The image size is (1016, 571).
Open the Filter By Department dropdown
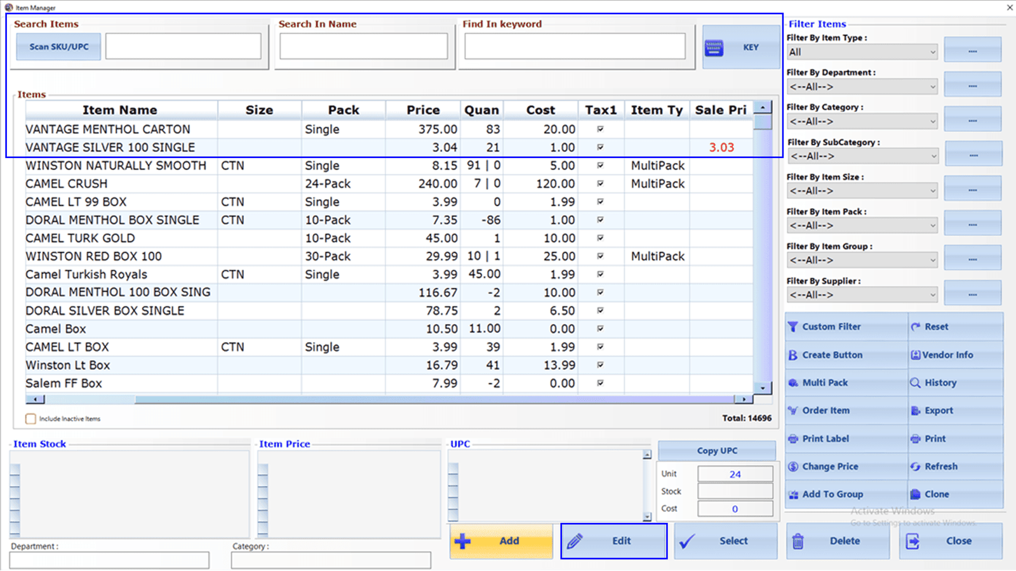862,87
